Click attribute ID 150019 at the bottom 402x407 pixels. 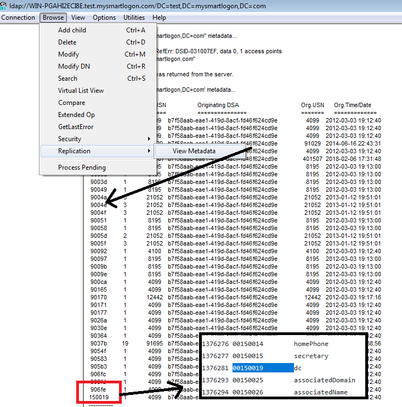99,397
